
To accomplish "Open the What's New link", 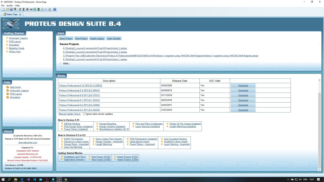I will (x=15, y=52).
